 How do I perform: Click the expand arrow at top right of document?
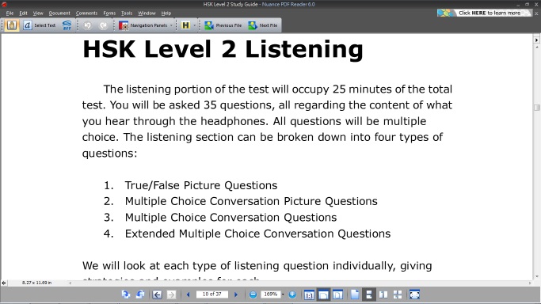tap(536, 40)
